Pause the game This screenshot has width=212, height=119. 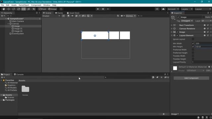103,9
